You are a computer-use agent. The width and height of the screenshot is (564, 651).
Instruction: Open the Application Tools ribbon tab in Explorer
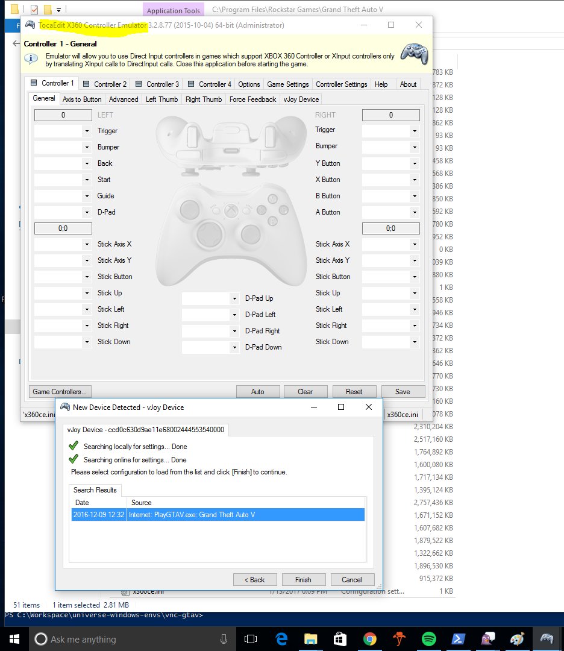tap(173, 10)
